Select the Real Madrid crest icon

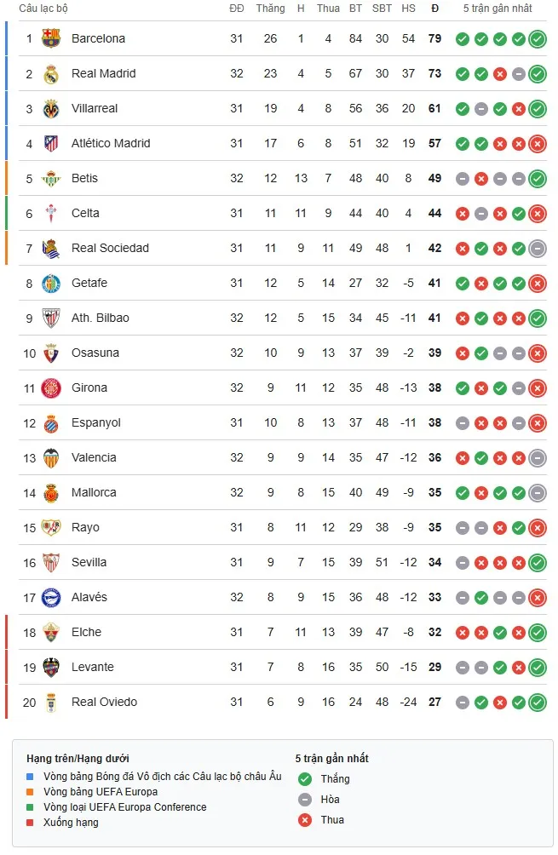point(53,73)
